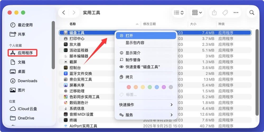
Task: Click the 终端 app icon
Action: [x=66, y=120]
